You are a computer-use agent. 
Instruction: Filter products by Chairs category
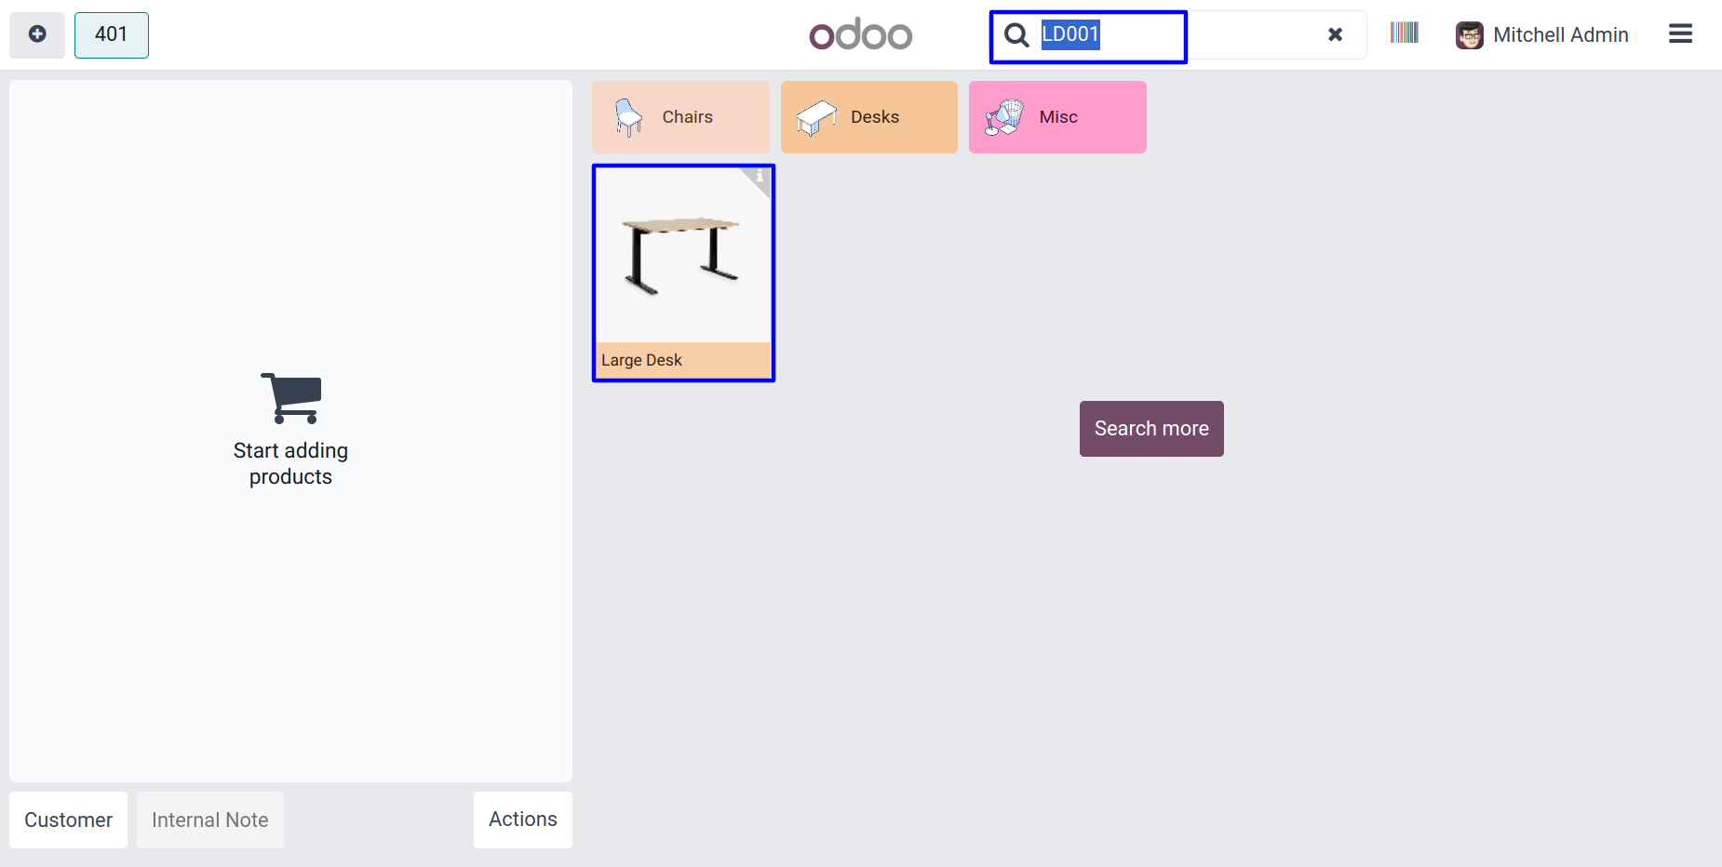pos(680,117)
